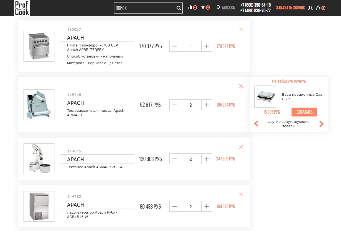
Task: Open the Prof Cook logo homepage
Action: click(22, 8)
